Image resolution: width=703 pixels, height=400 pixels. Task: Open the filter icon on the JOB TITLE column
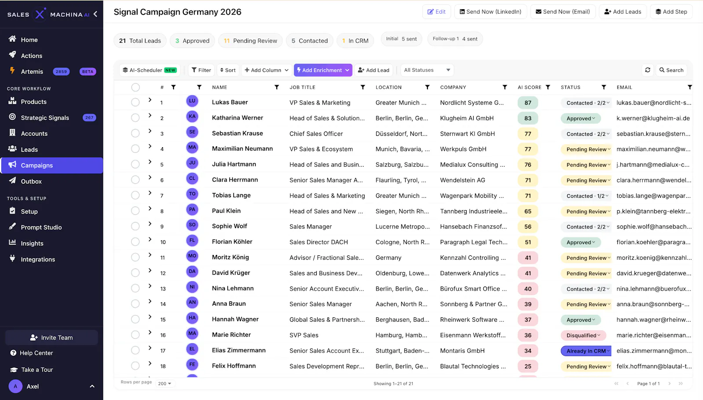363,87
